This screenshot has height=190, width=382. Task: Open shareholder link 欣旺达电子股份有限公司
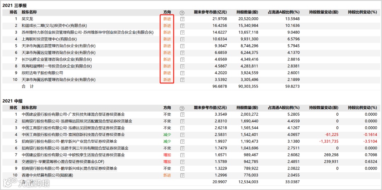(x=42, y=73)
